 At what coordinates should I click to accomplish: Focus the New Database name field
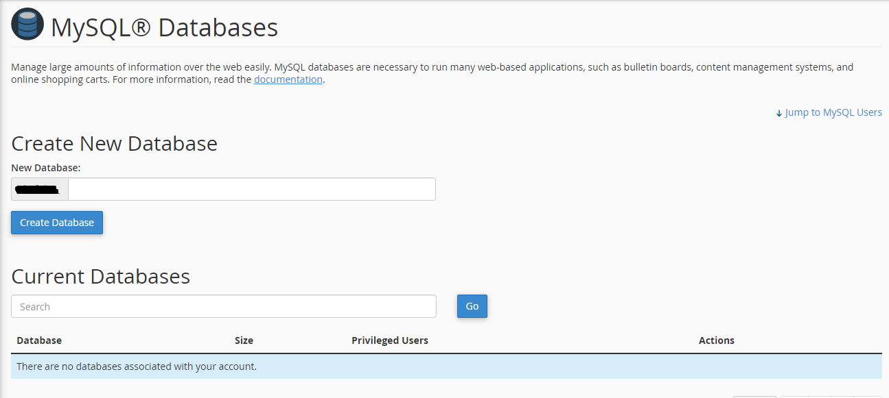(251, 189)
